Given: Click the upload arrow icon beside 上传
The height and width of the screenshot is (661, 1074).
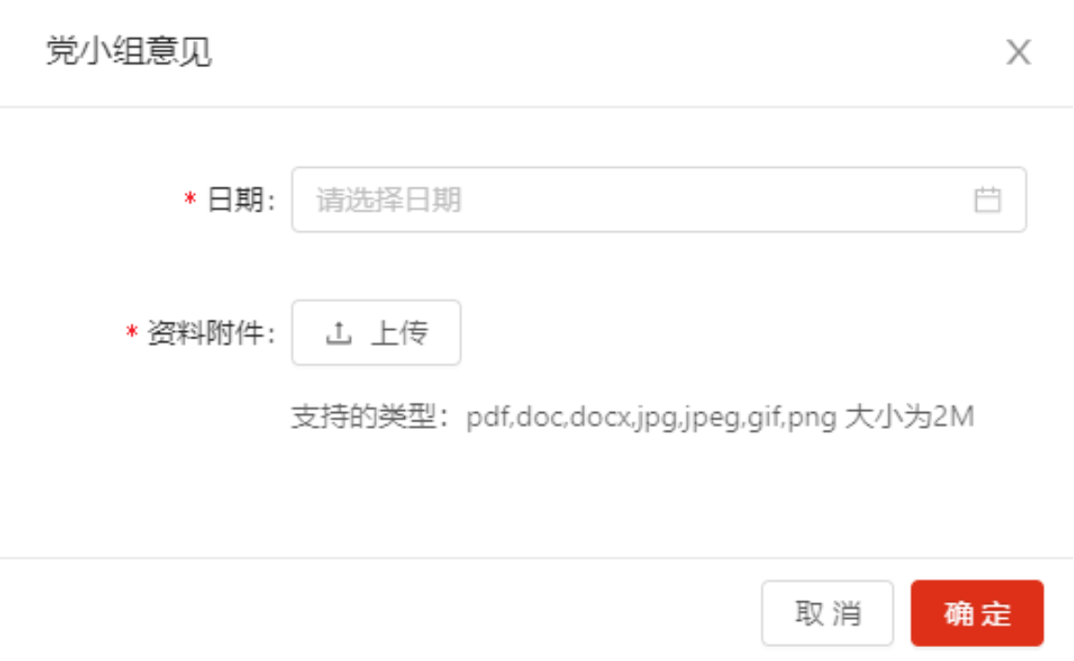Looking at the screenshot, I should pyautogui.click(x=339, y=333).
